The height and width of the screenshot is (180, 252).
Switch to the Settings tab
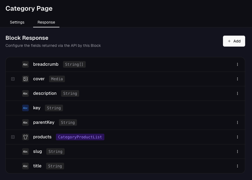17,22
